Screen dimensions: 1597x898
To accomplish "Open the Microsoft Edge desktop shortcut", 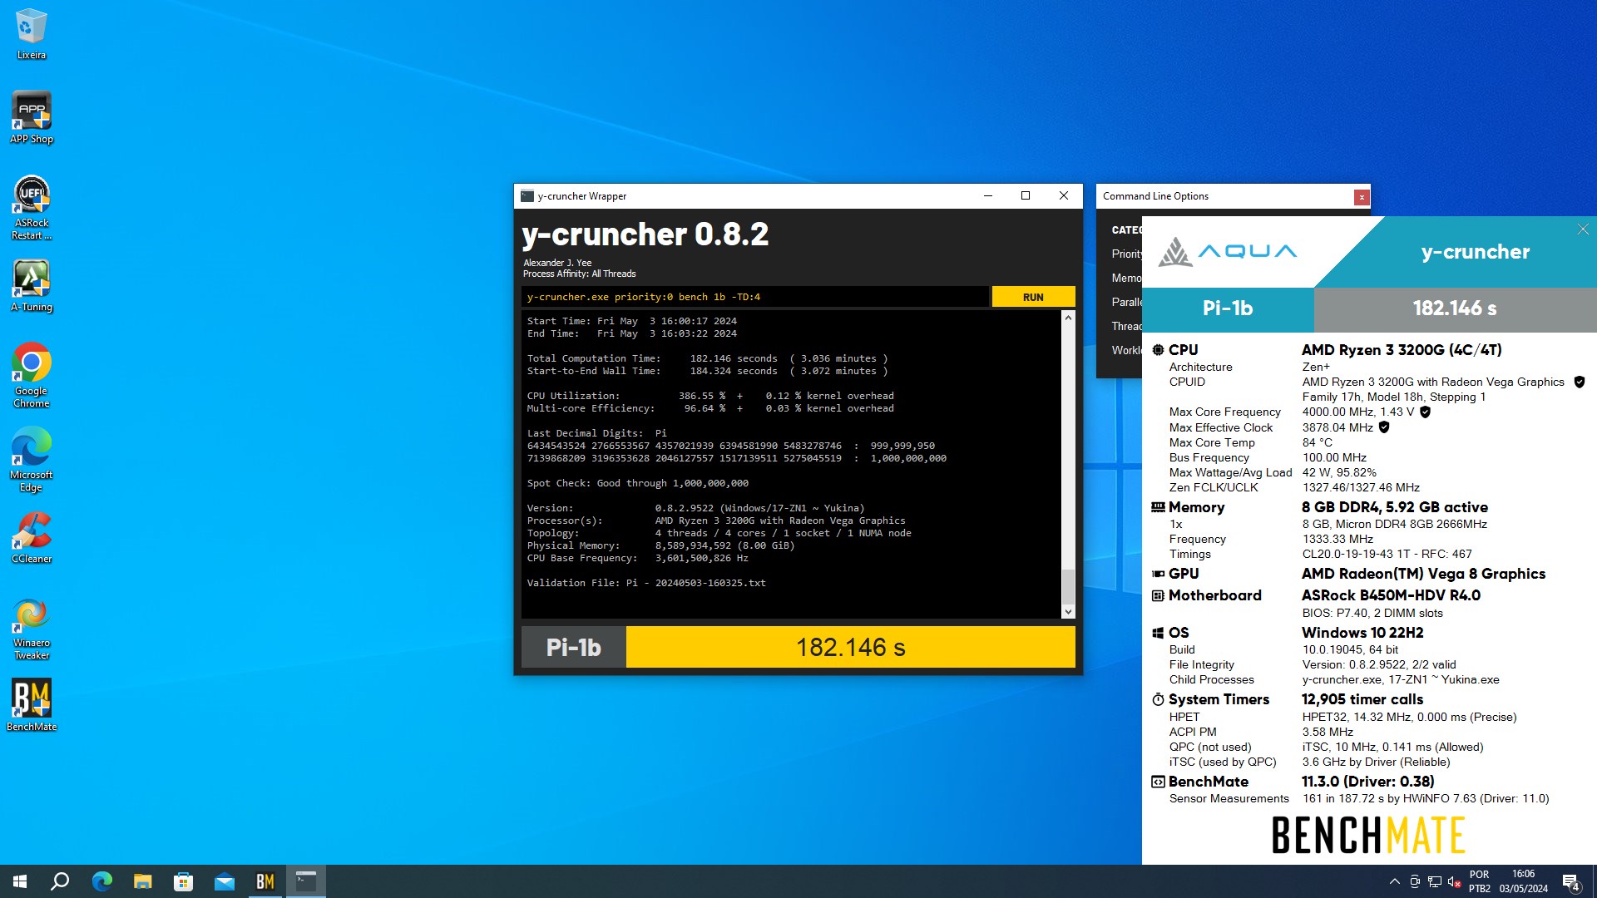I will pyautogui.click(x=31, y=459).
